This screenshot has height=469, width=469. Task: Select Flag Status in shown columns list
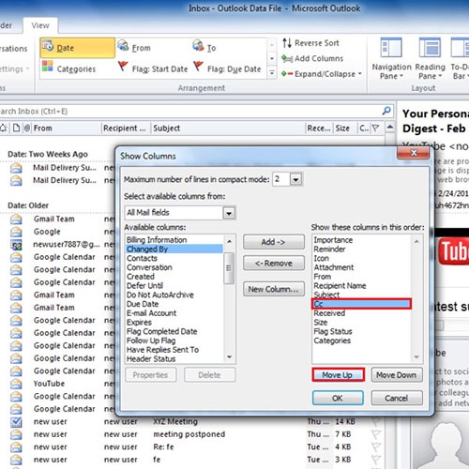point(362,331)
